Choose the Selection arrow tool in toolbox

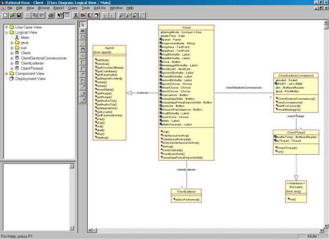pos(83,25)
